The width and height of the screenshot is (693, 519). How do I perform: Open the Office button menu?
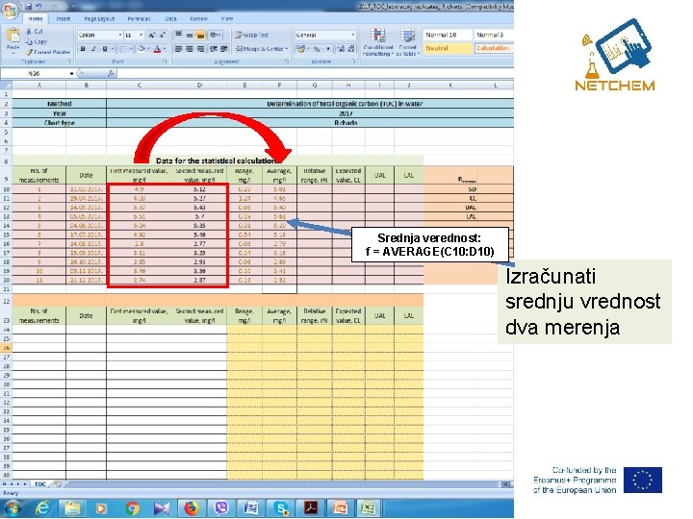coord(10,10)
